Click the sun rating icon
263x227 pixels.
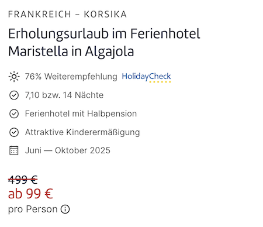coord(14,77)
